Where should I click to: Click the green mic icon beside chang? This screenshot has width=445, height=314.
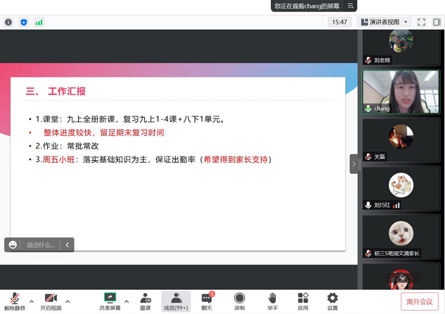point(368,108)
